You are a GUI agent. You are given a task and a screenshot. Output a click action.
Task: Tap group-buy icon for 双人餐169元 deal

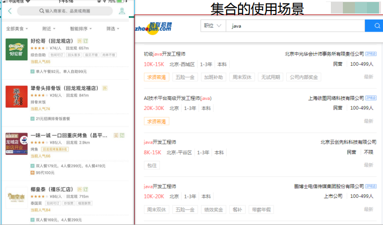(x=32, y=220)
